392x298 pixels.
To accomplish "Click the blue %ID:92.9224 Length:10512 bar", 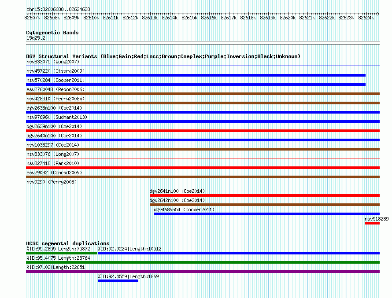I will click(239, 253).
